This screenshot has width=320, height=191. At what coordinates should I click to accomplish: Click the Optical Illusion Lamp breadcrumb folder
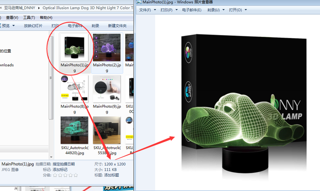[88, 8]
